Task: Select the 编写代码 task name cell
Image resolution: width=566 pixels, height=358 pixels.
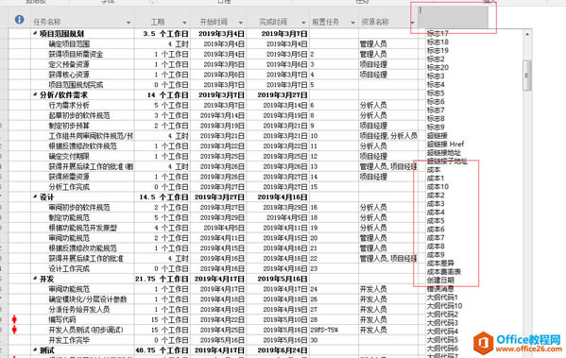Action: click(x=83, y=320)
